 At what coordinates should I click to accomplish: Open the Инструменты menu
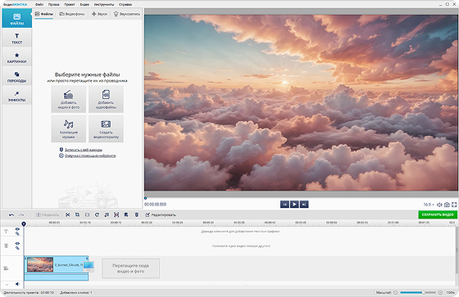(x=104, y=4)
